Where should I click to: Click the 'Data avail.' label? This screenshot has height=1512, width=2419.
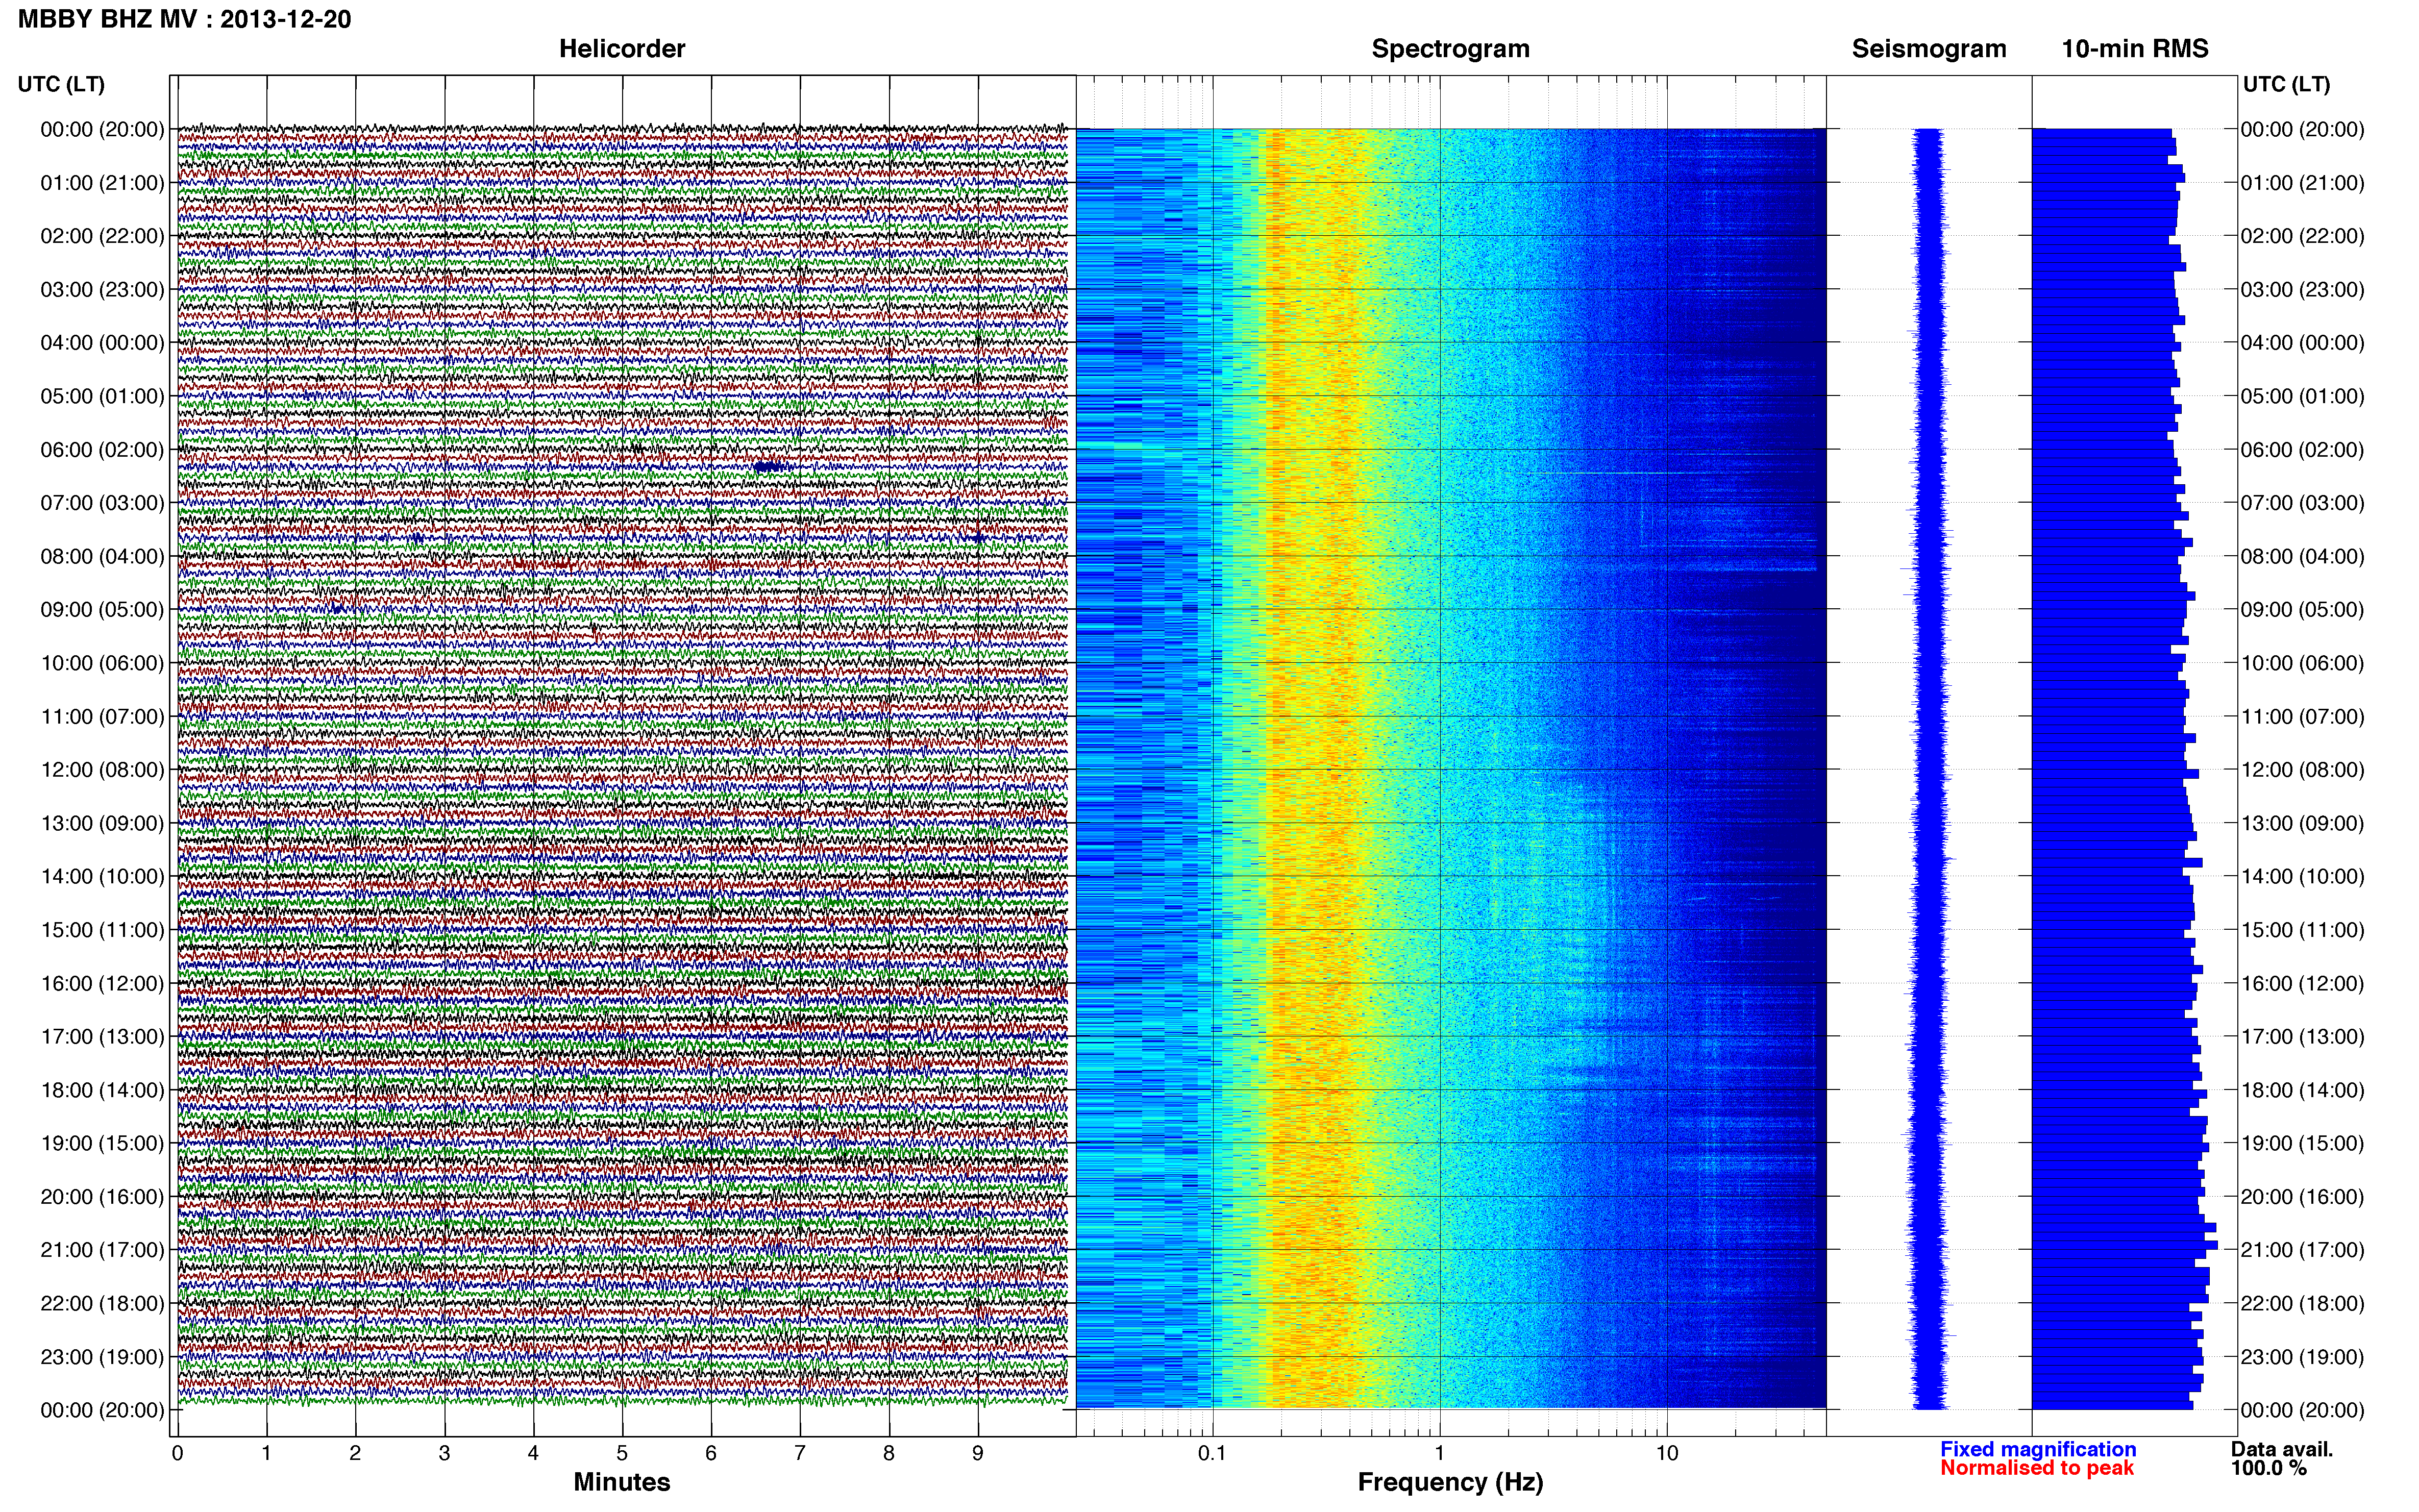2281,1449
